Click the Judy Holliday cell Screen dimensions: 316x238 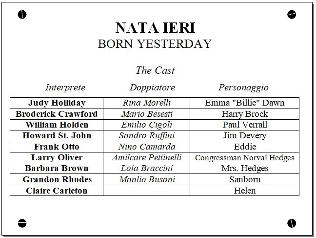57,103
